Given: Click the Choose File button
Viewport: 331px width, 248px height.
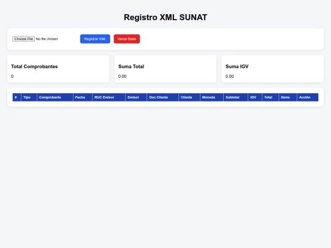Looking at the screenshot, I should [23, 39].
